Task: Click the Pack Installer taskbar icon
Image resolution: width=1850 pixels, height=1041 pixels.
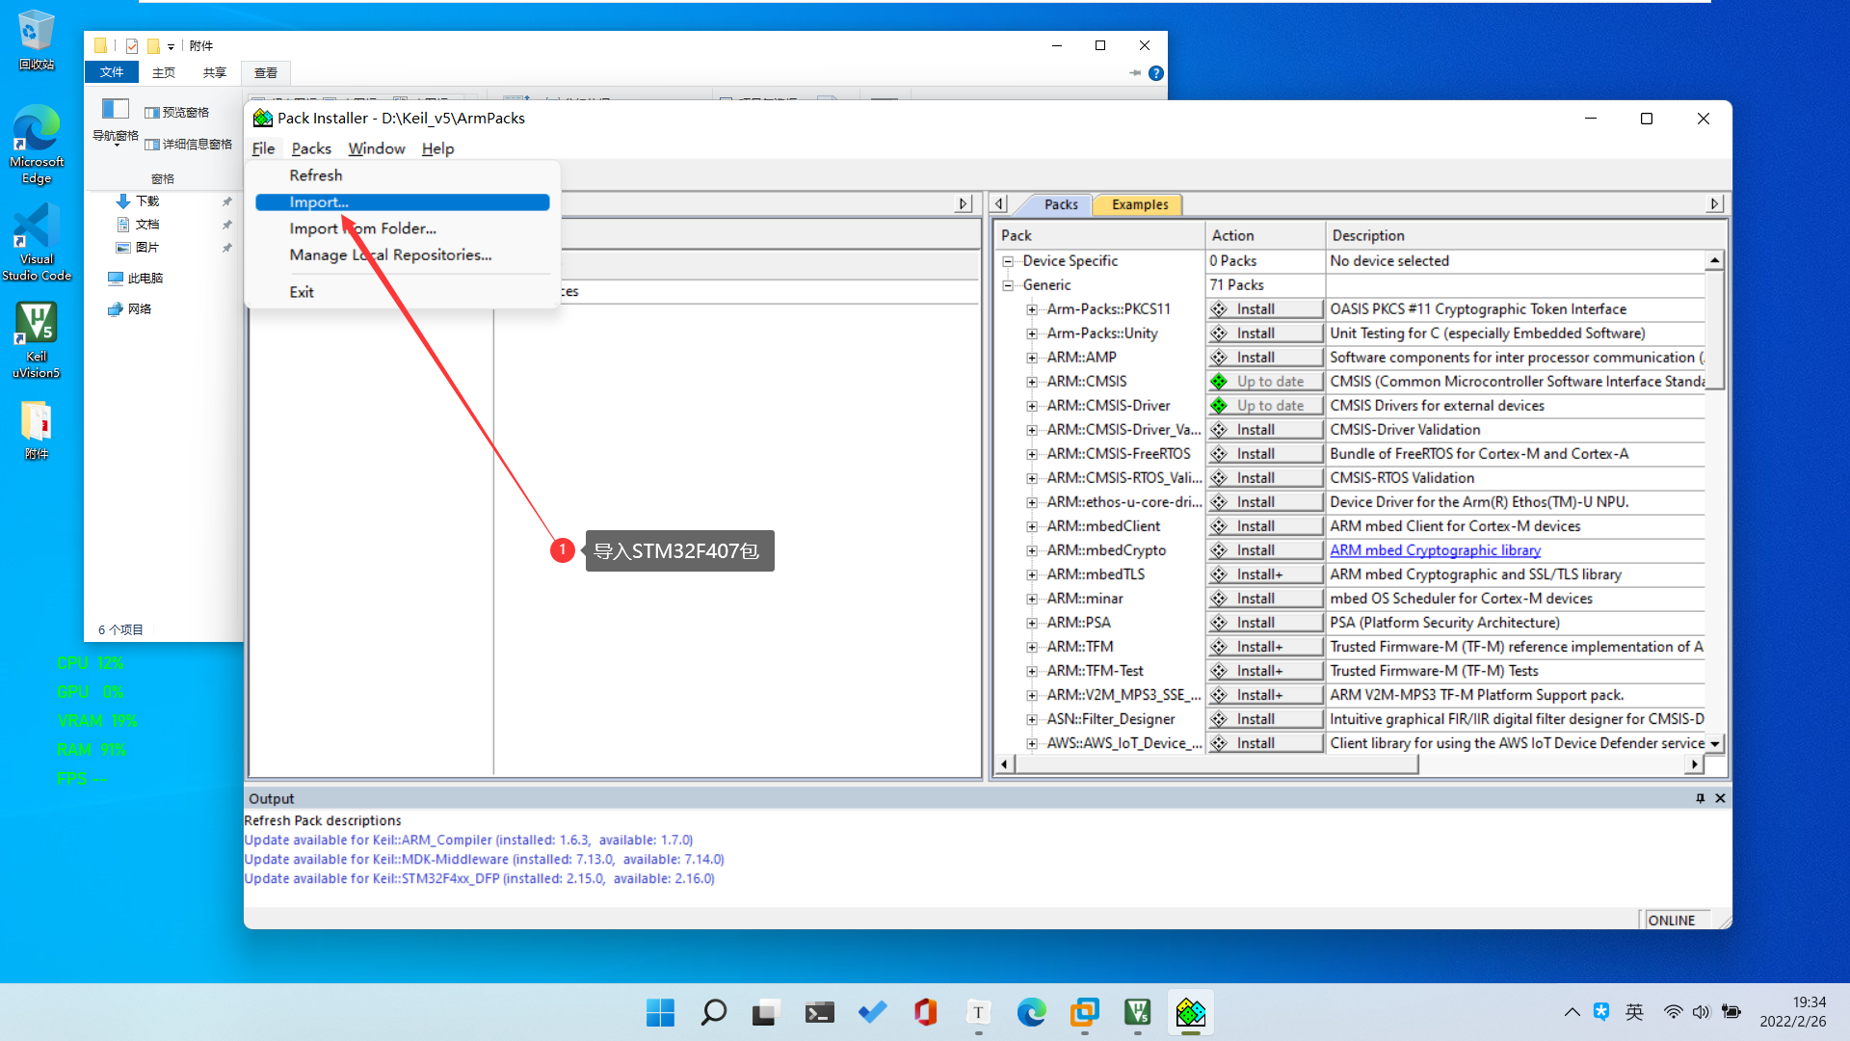Action: (1190, 1012)
